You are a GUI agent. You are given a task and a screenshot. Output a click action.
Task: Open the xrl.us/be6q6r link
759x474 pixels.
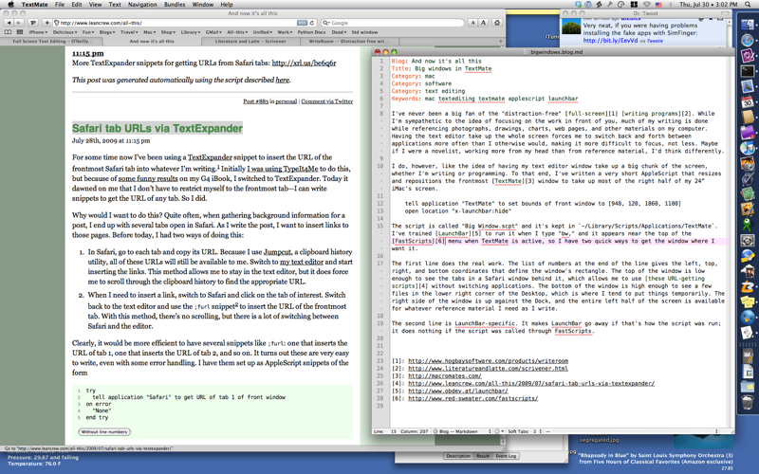(304, 63)
